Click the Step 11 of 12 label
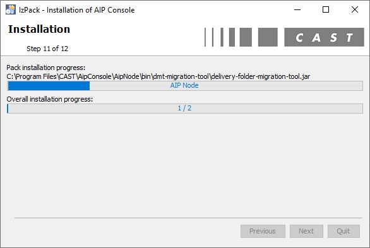Viewport: 370px width, 248px height. coord(47,49)
